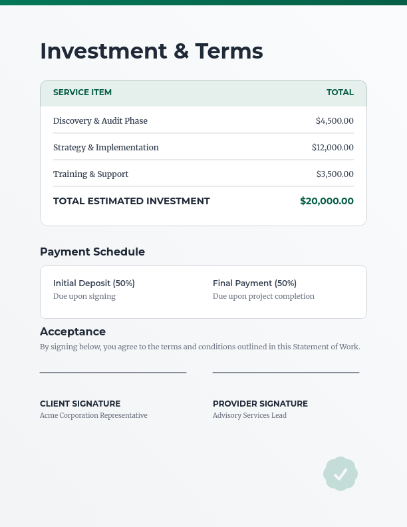Click the provider signature line
407x527 pixels.
[x=286, y=373]
